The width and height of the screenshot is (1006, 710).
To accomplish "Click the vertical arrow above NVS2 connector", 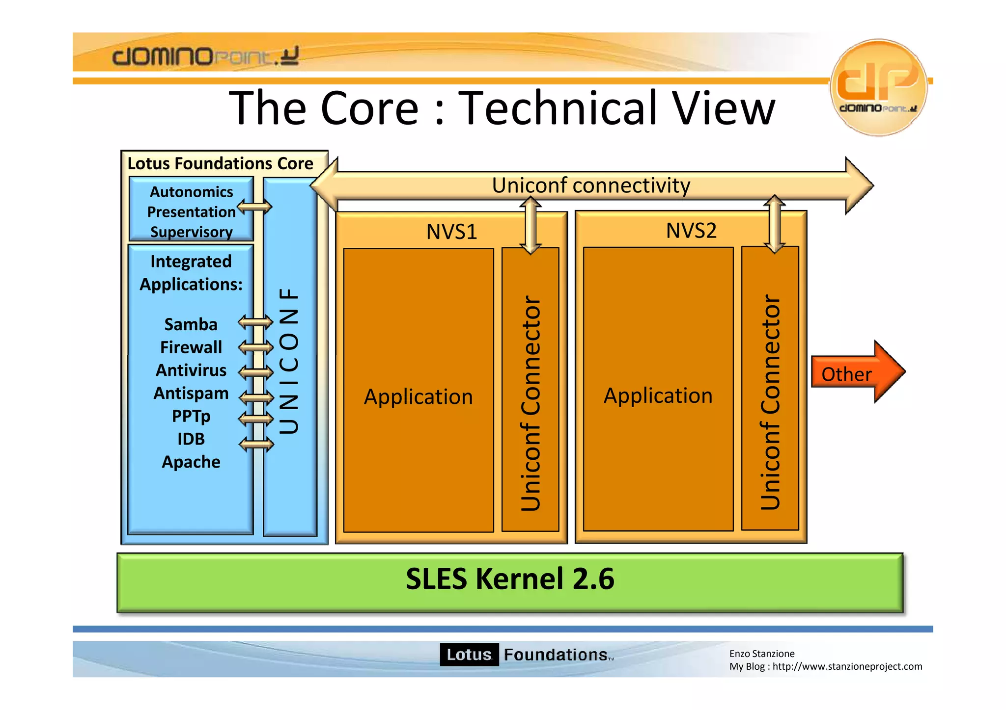I will tap(774, 224).
